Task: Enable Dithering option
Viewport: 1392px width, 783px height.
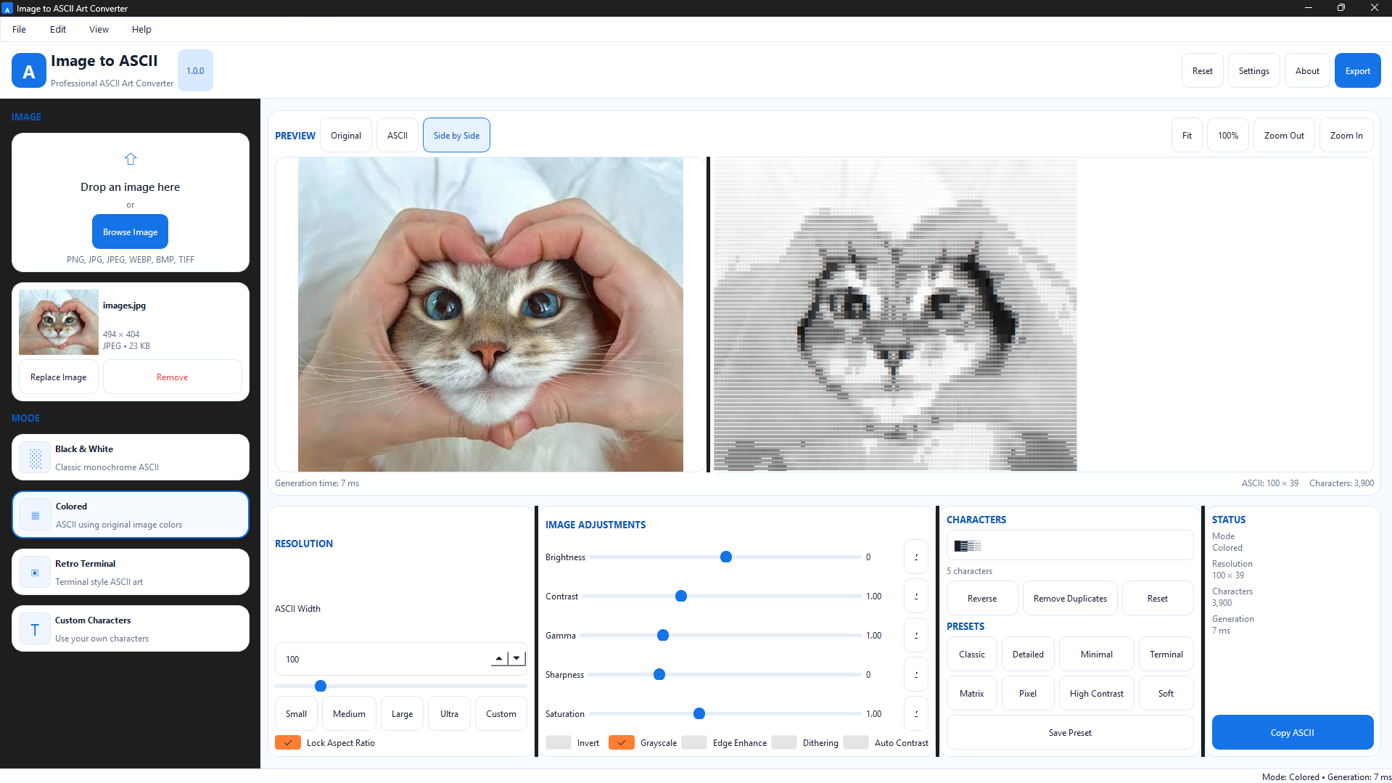Action: pyautogui.click(x=784, y=742)
